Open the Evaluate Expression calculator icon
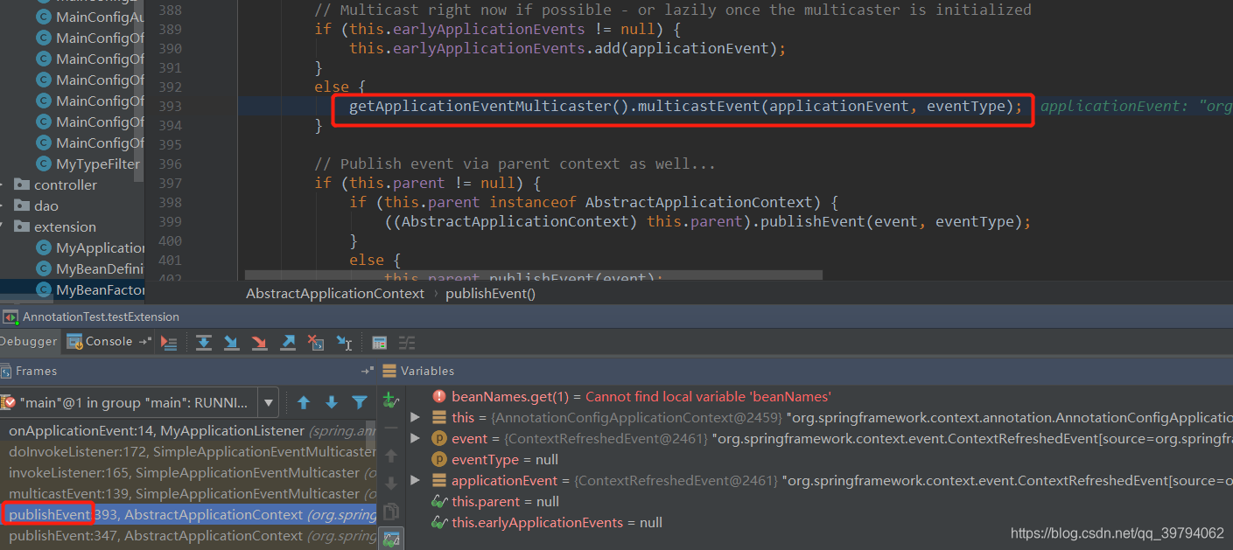 click(x=380, y=343)
